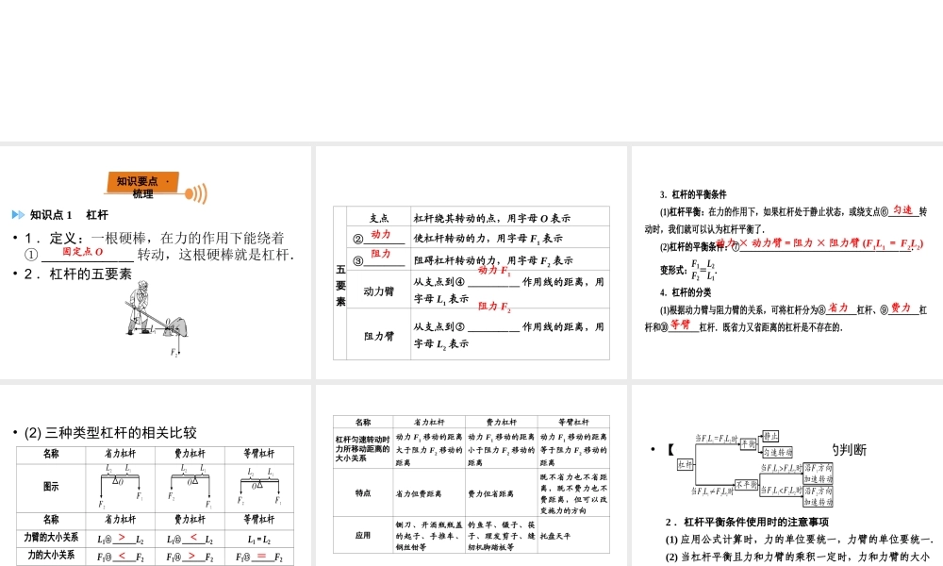Screen dimensions: 943x566
Task: Click the 省力但费距离 cell
Action: coord(429,492)
